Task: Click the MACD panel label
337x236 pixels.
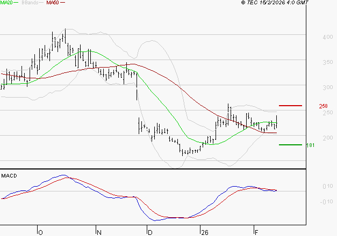Action: [9, 175]
